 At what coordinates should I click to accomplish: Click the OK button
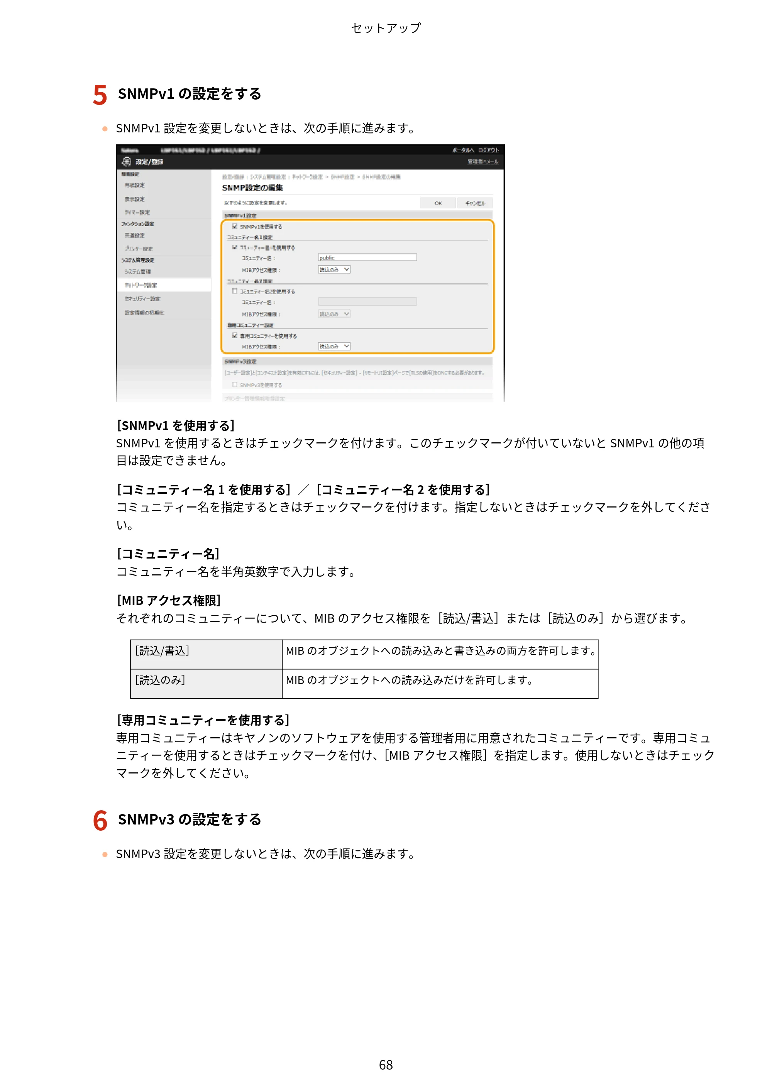(438, 203)
